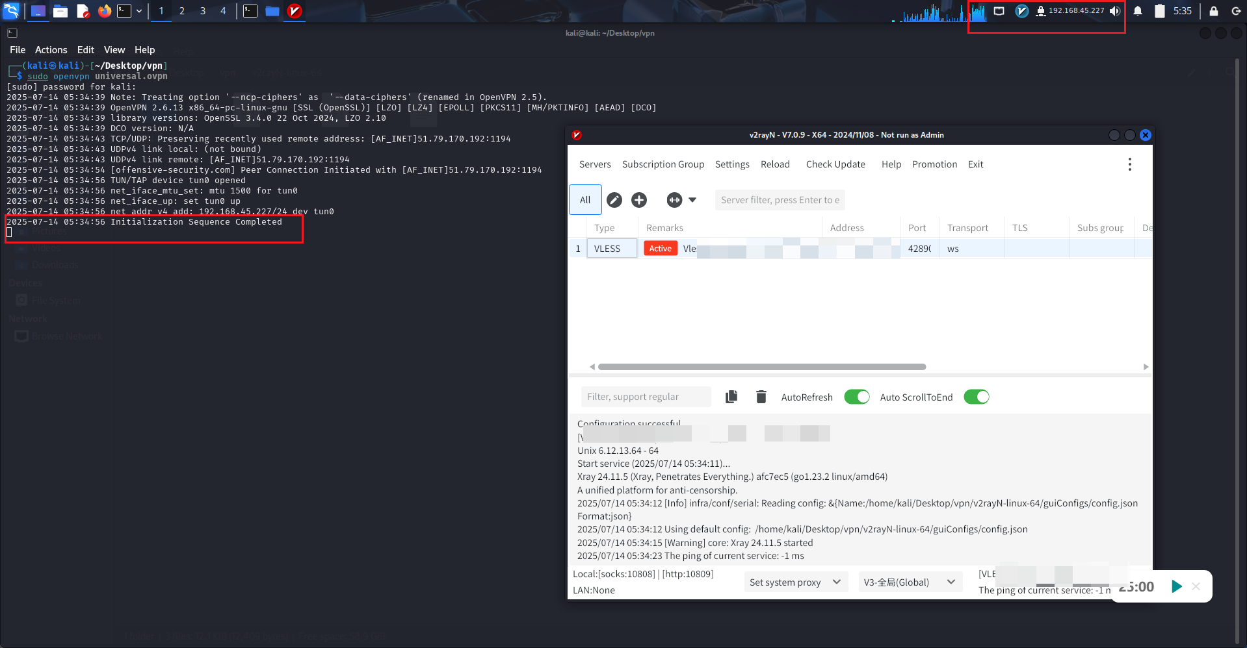Open the terminal emulator launcher in the panel

[124, 11]
